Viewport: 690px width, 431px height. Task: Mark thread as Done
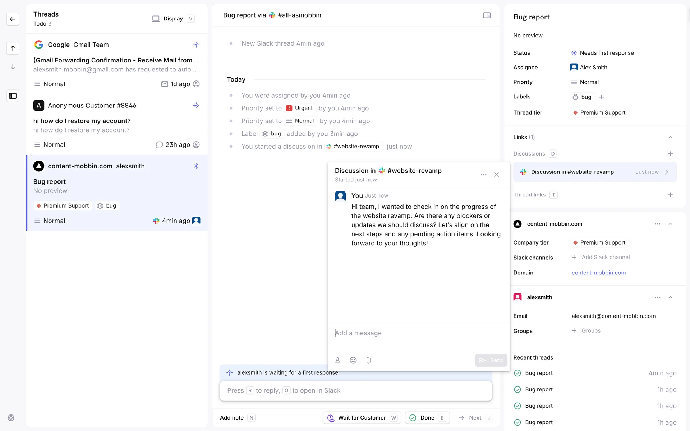tap(427, 418)
